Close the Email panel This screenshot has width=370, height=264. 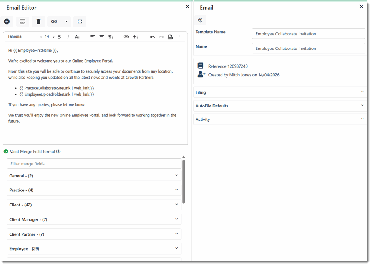[x=361, y=7]
